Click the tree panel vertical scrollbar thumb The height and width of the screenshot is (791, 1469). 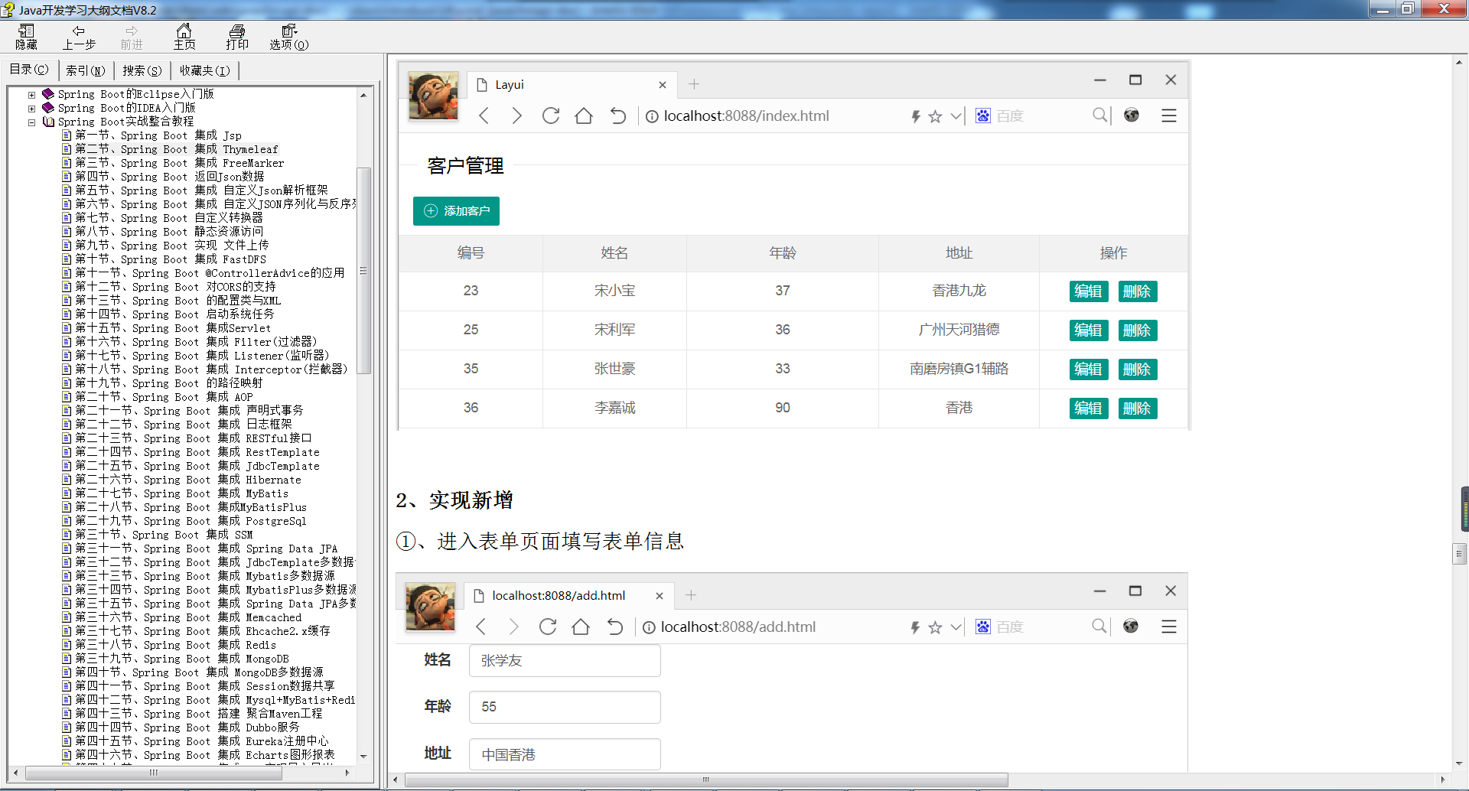pos(363,271)
